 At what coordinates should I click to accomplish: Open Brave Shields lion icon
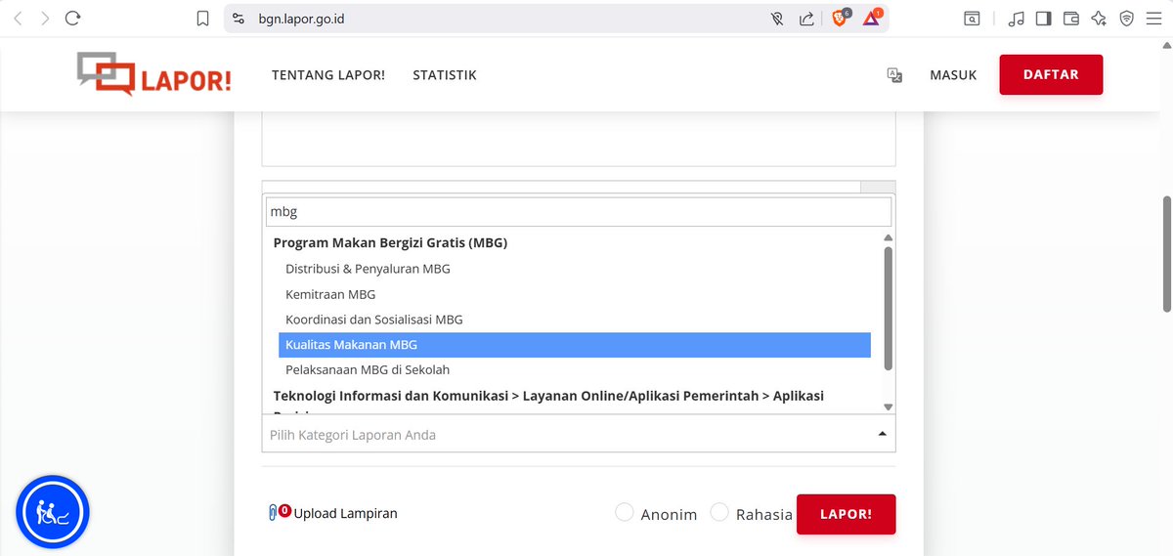click(x=840, y=18)
